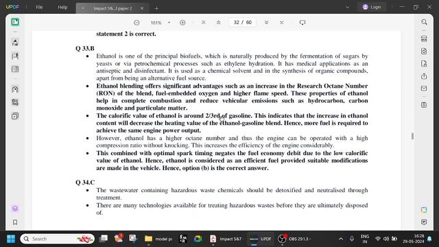Start slideshow presentation mode
Image resolution: width=439 pixels, height=247 pixels.
(302, 23)
